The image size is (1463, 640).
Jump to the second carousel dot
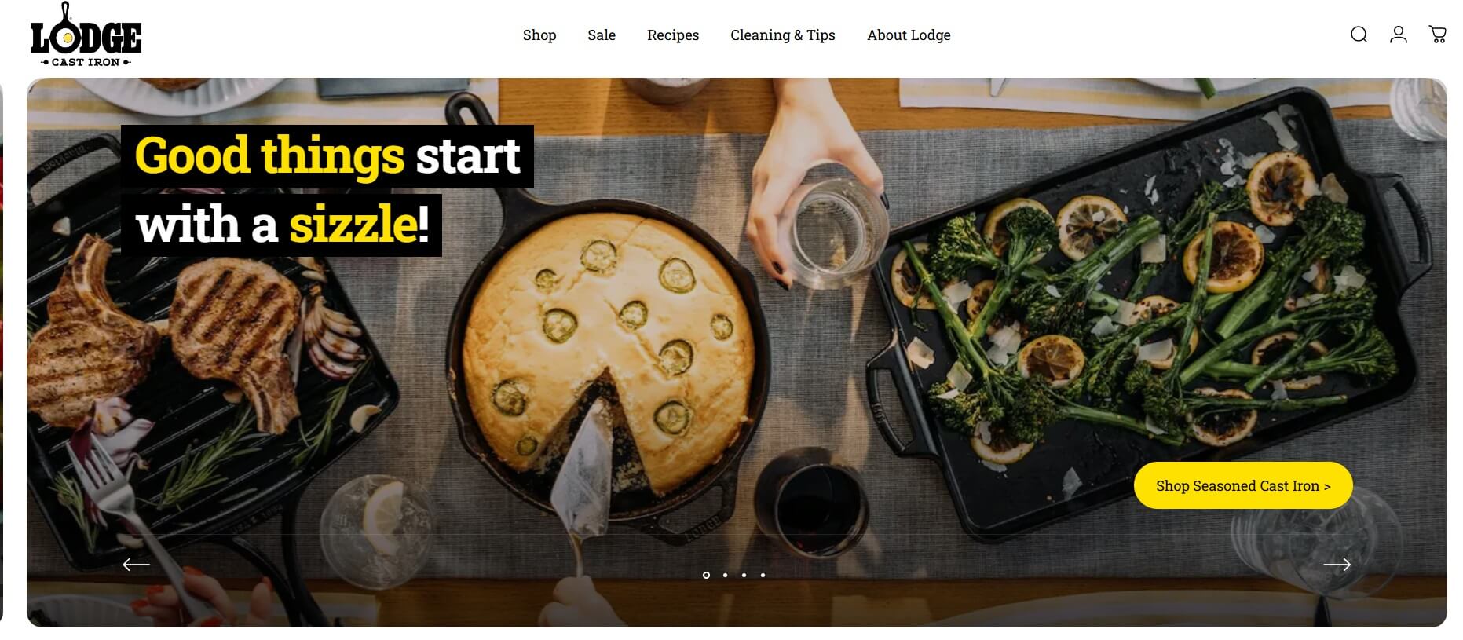tap(725, 575)
